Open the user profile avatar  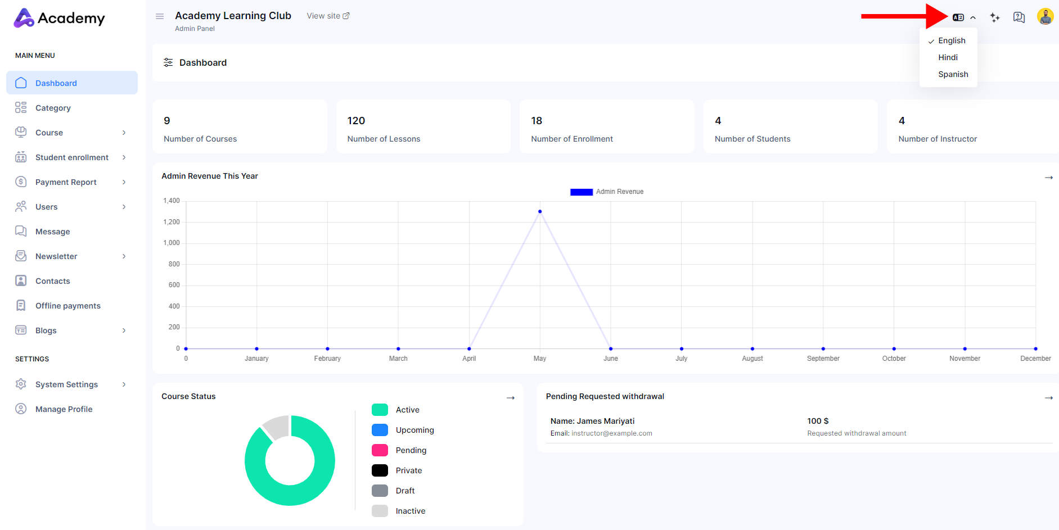(1045, 17)
